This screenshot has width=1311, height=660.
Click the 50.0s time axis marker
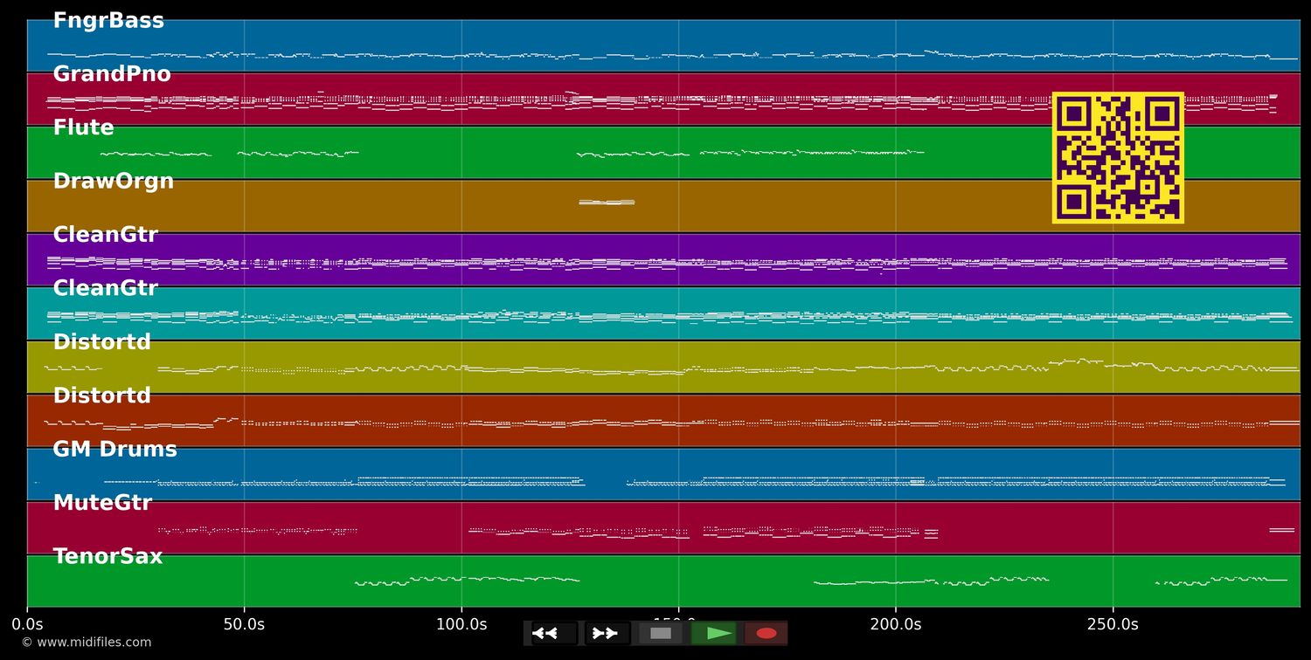(x=244, y=624)
